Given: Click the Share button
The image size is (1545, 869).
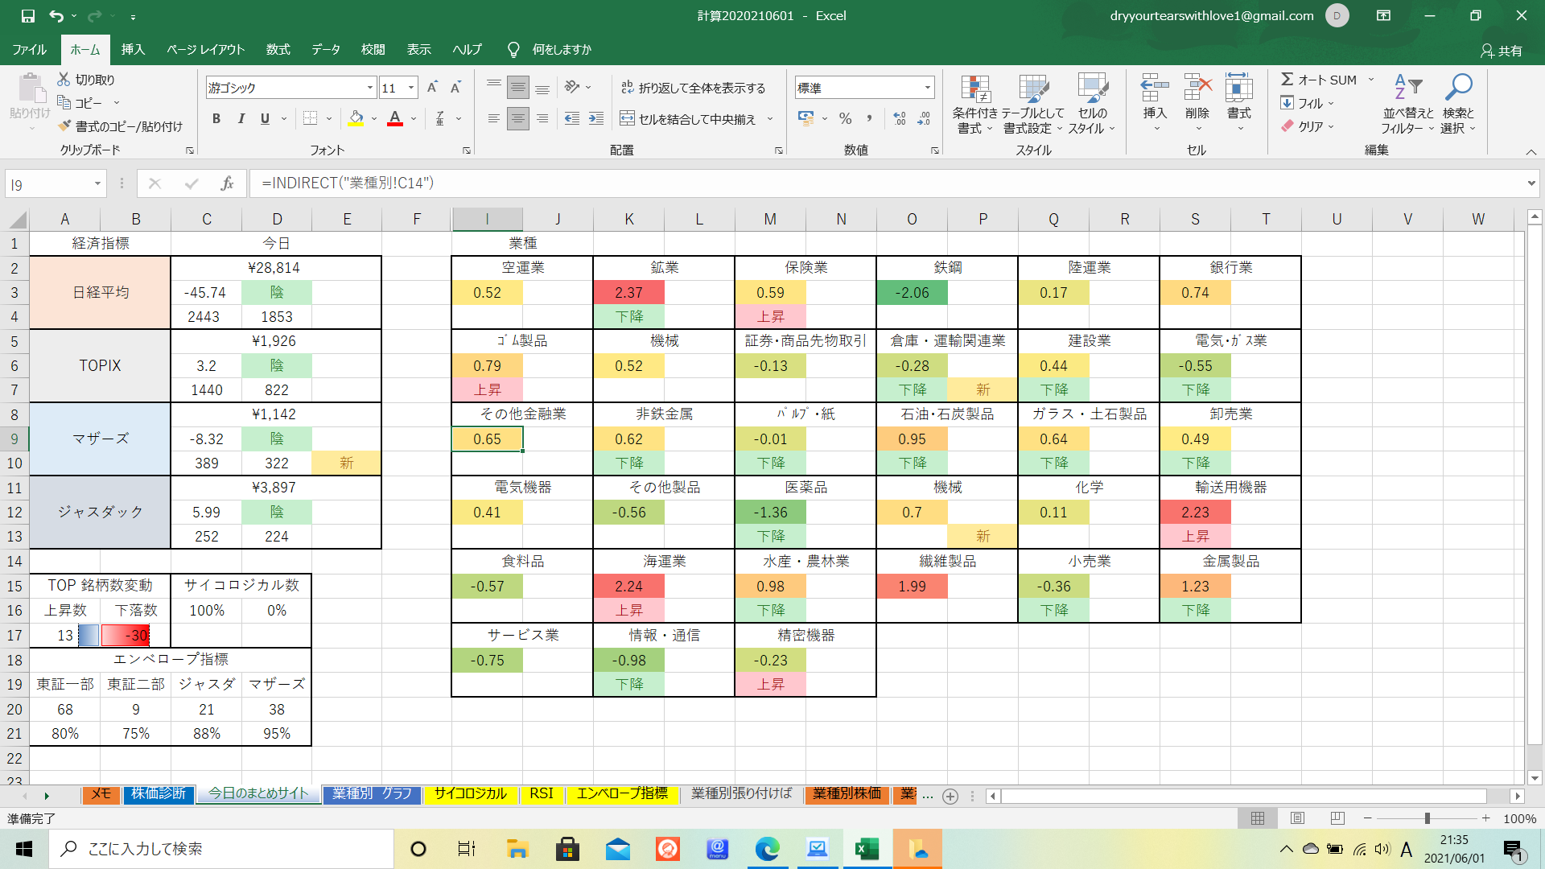Looking at the screenshot, I should click(1502, 50).
